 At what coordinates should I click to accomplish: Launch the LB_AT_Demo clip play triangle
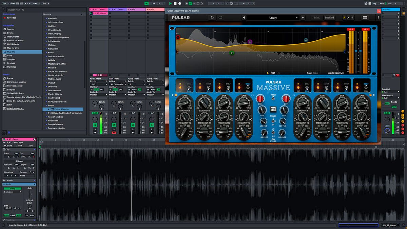(x=91, y=13)
